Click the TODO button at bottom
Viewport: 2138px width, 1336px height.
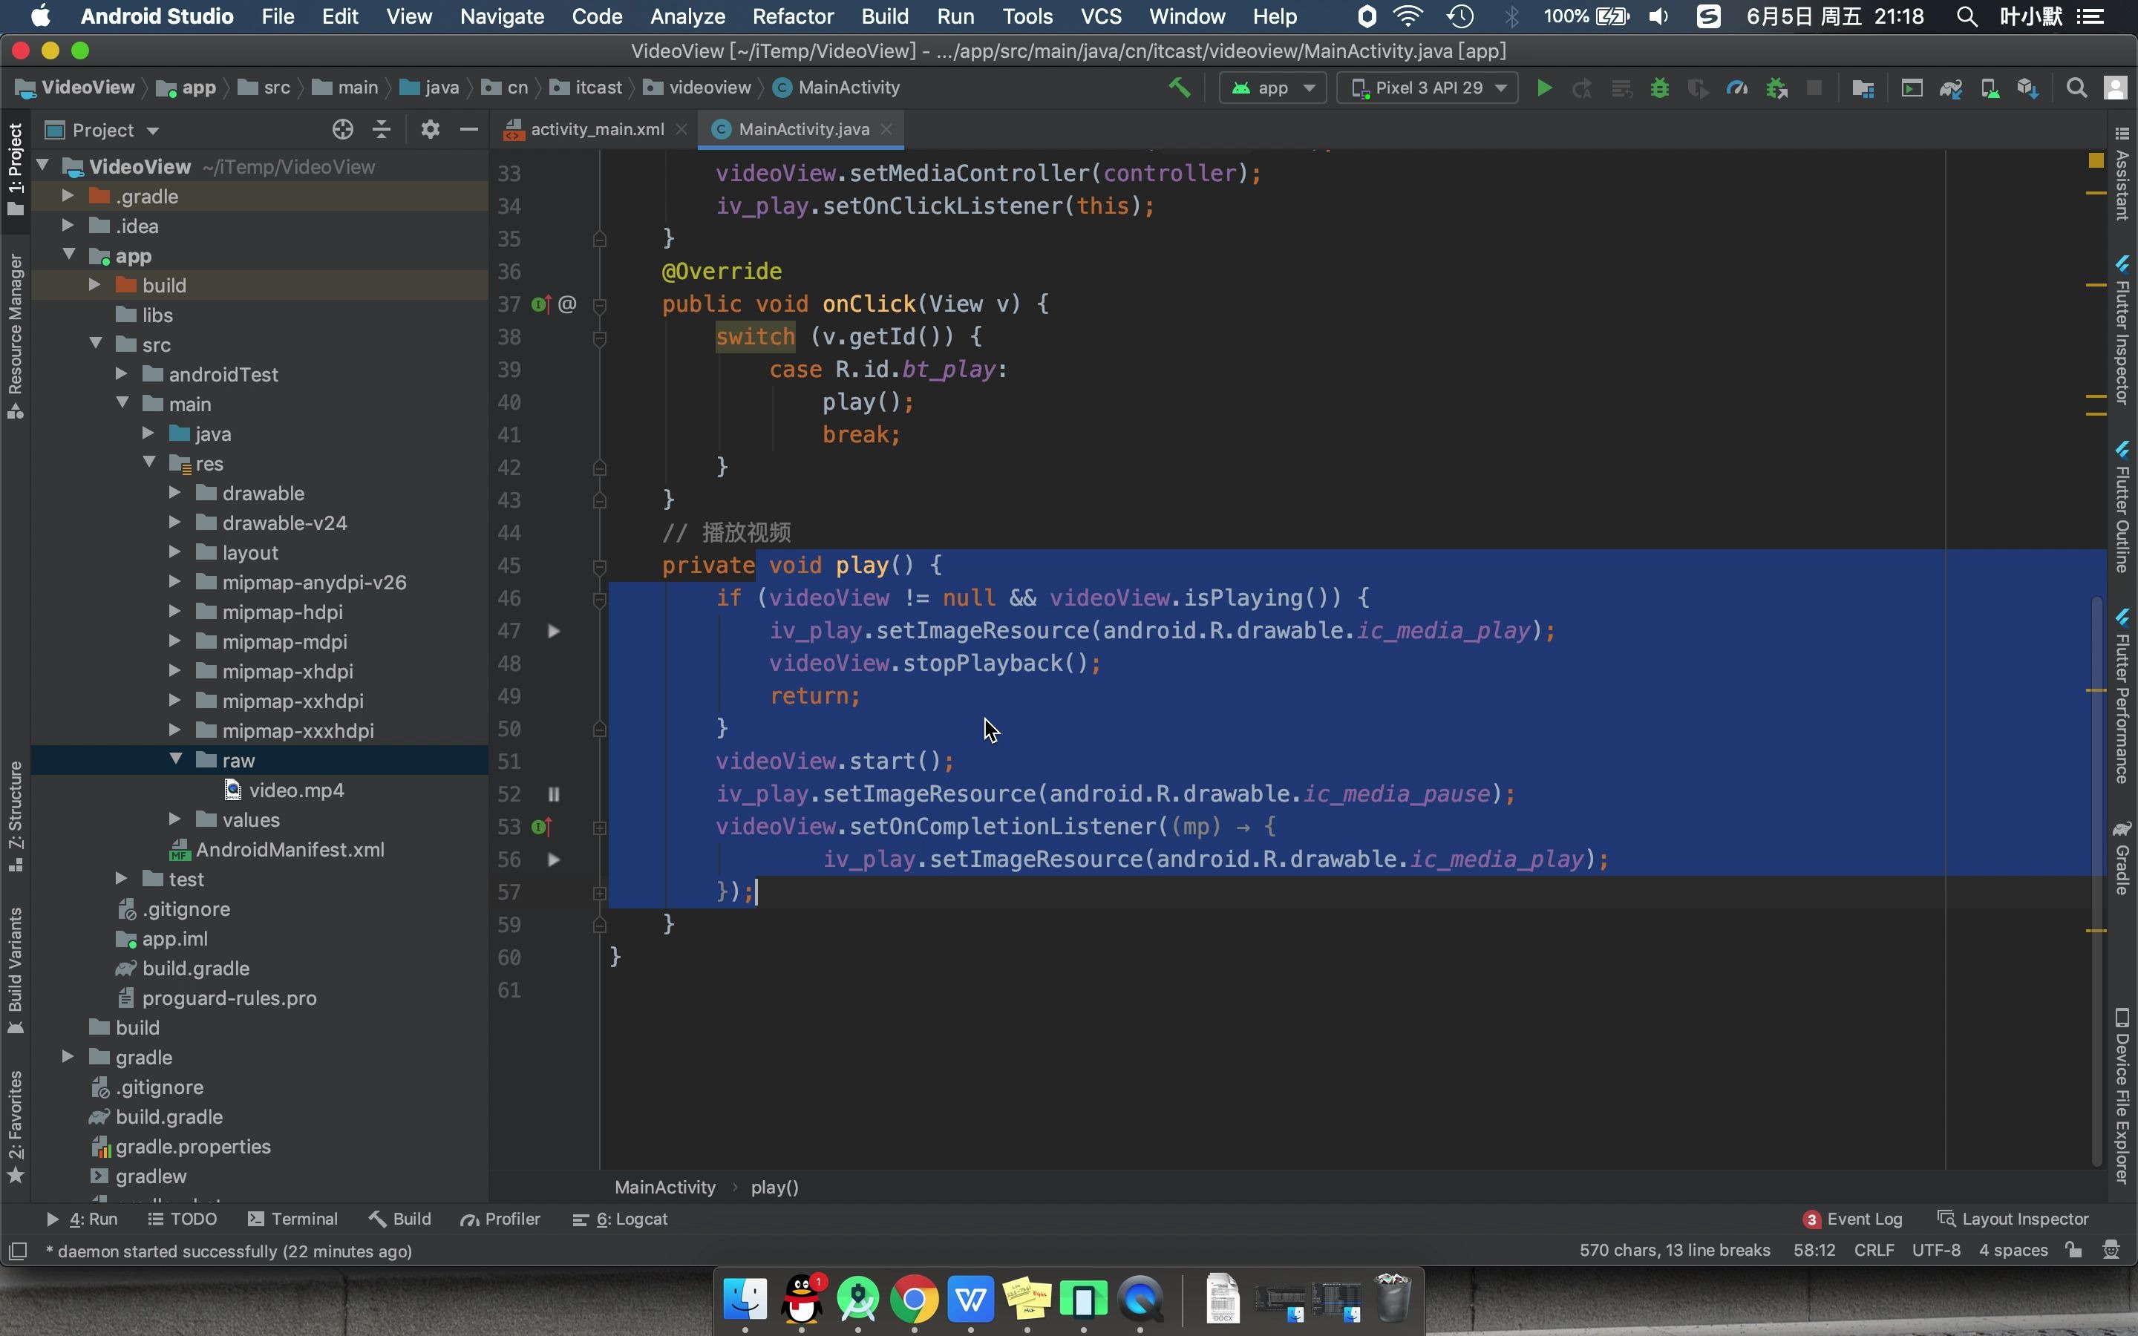[x=191, y=1219]
